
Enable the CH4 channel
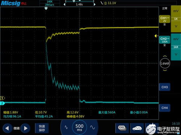(165, 108)
